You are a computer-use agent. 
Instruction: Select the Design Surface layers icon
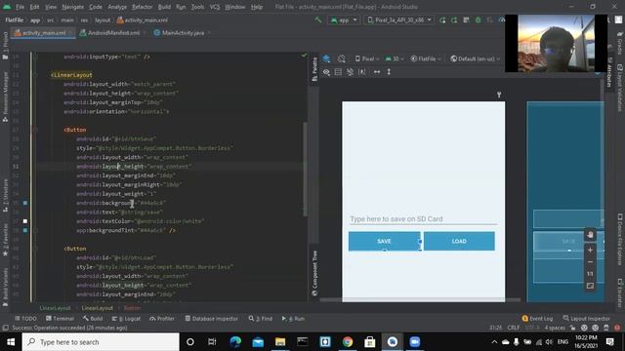pos(326,58)
